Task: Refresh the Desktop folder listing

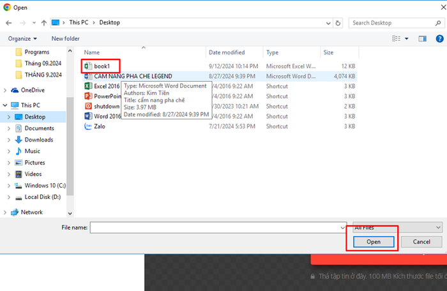Action: point(338,23)
